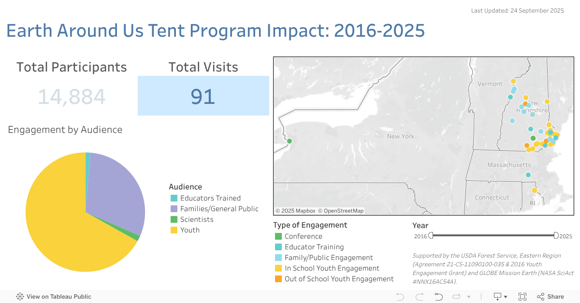Expand the replay speed dropdown arrow
The image size is (580, 303).
pyautogui.click(x=469, y=297)
